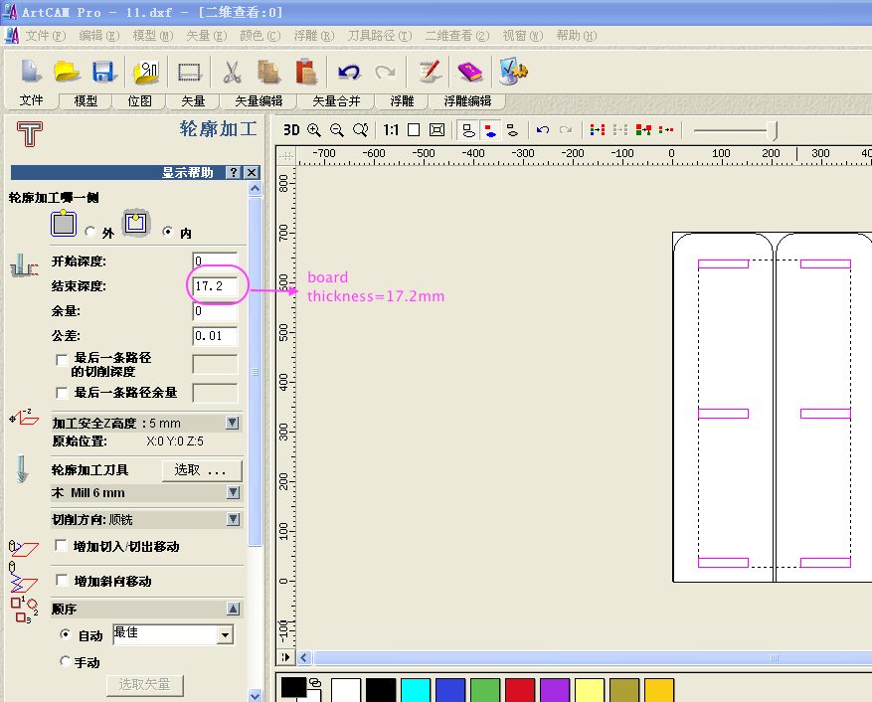
Task: Open the 文件(F) menu
Action: point(45,36)
